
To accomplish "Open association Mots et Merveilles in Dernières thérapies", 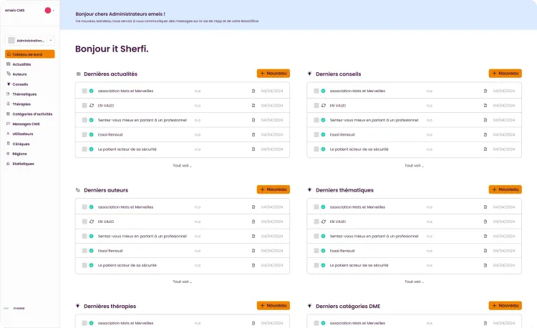I will (x=125, y=323).
